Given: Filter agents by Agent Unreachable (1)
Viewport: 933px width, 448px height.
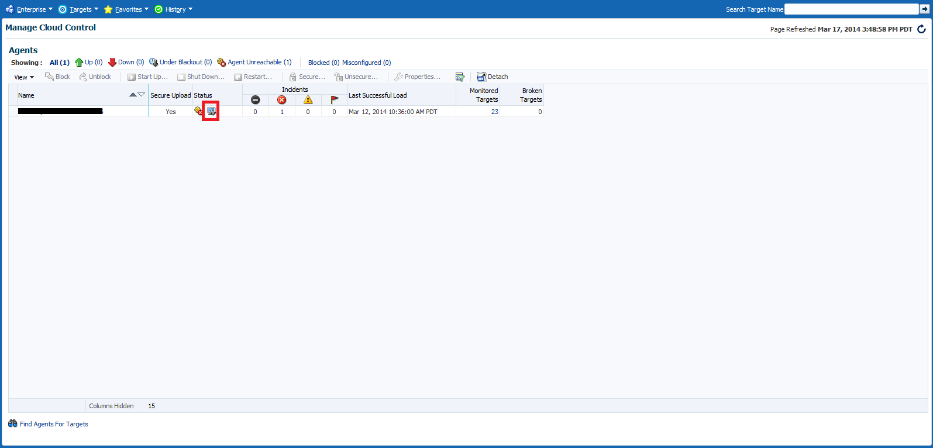Looking at the screenshot, I should coord(254,62).
